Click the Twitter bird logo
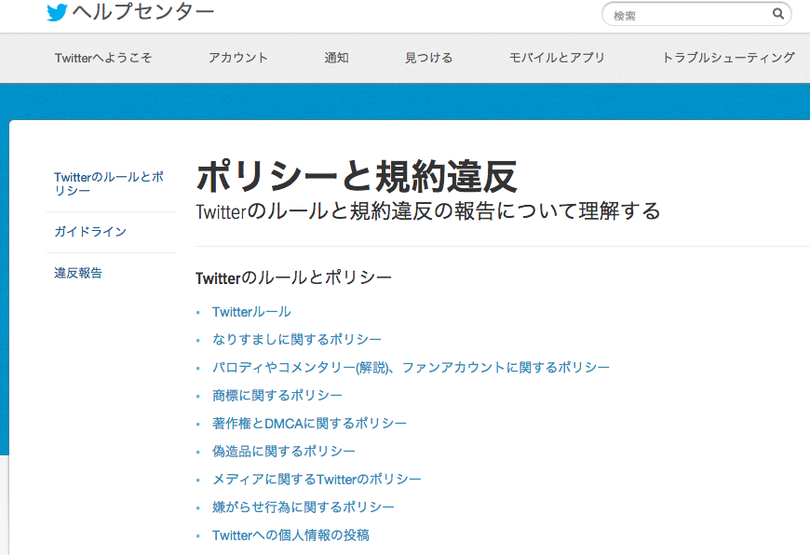Image resolution: width=810 pixels, height=555 pixels. click(57, 12)
